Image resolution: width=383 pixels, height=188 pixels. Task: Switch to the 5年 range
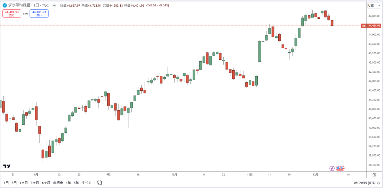click(76, 183)
